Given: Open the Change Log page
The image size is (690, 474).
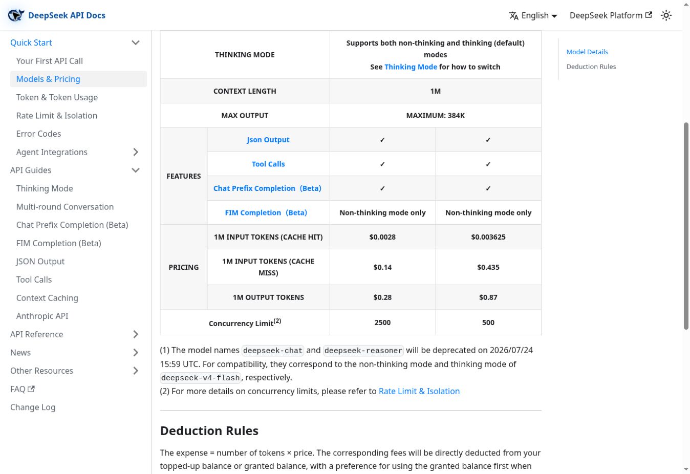Looking at the screenshot, I should (x=33, y=407).
